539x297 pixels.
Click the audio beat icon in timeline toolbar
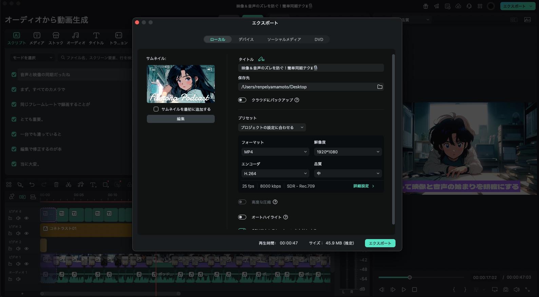coord(81,185)
